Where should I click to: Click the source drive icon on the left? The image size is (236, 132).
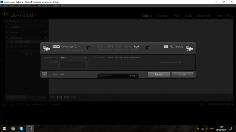(x=46, y=48)
